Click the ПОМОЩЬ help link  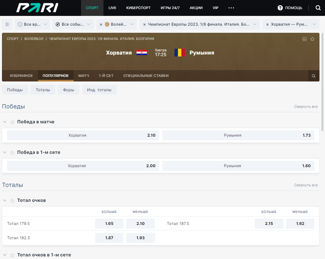[294, 8]
